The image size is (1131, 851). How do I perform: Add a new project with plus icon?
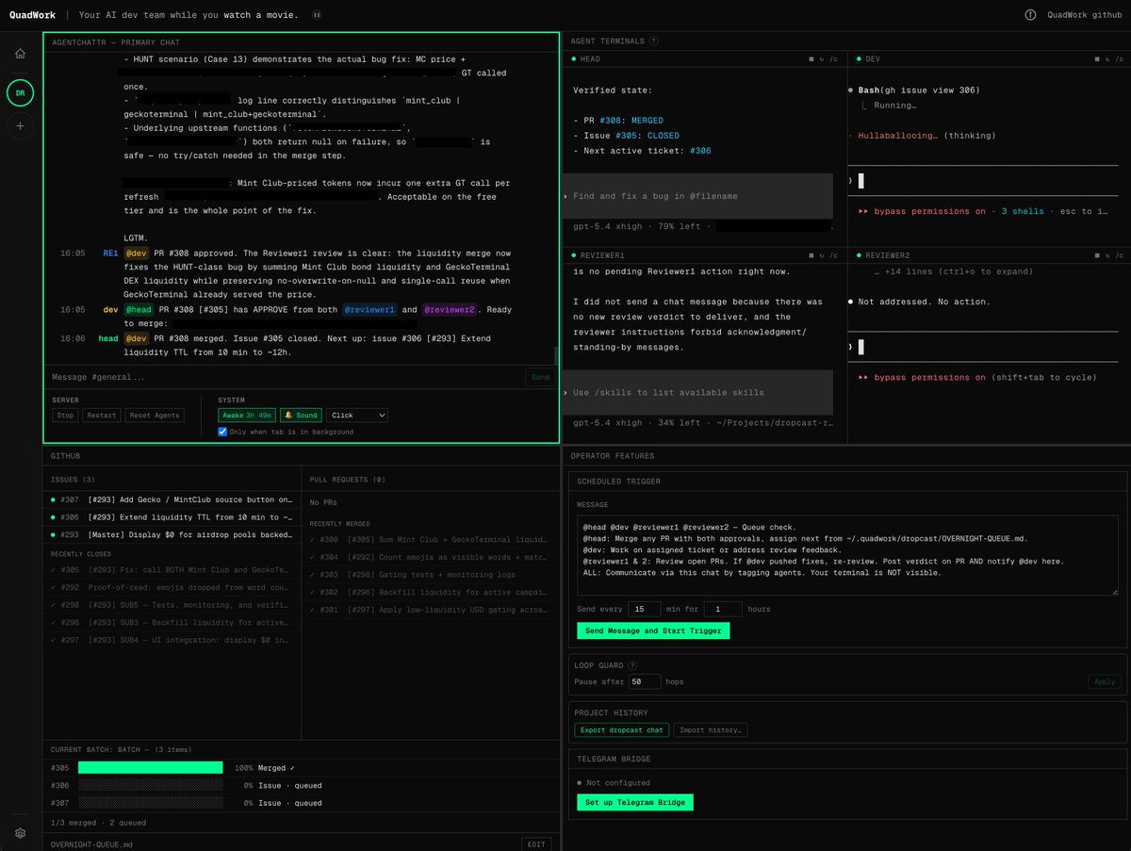tap(20, 125)
